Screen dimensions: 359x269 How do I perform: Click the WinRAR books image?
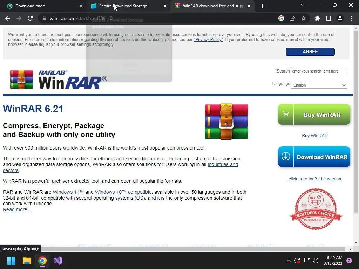[x=226, y=122]
